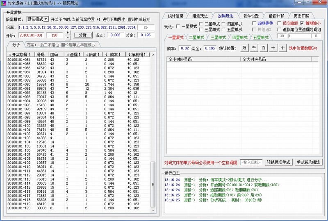Check the 反向追踪 option
The height and width of the screenshot is (221, 328).
[x=280, y=24]
